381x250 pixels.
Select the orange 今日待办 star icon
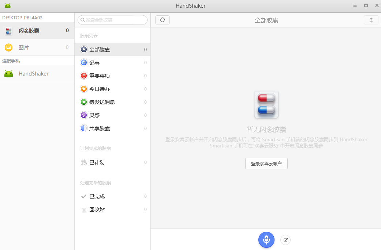[x=84, y=89]
